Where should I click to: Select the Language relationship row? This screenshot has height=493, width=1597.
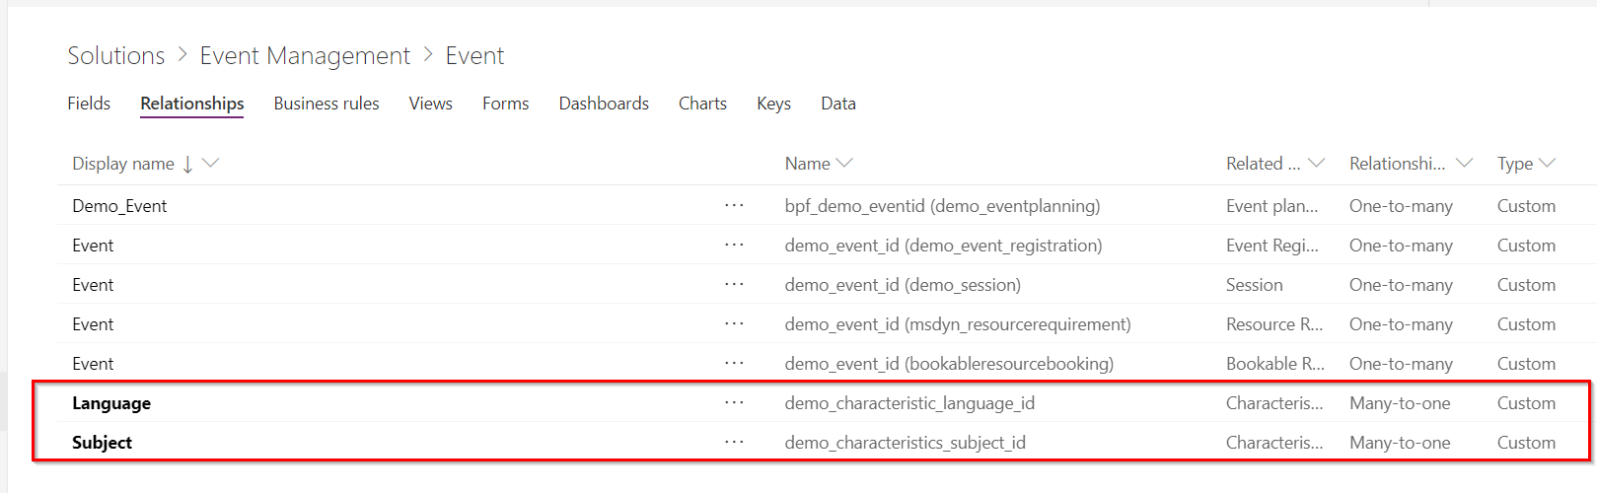pyautogui.click(x=111, y=403)
